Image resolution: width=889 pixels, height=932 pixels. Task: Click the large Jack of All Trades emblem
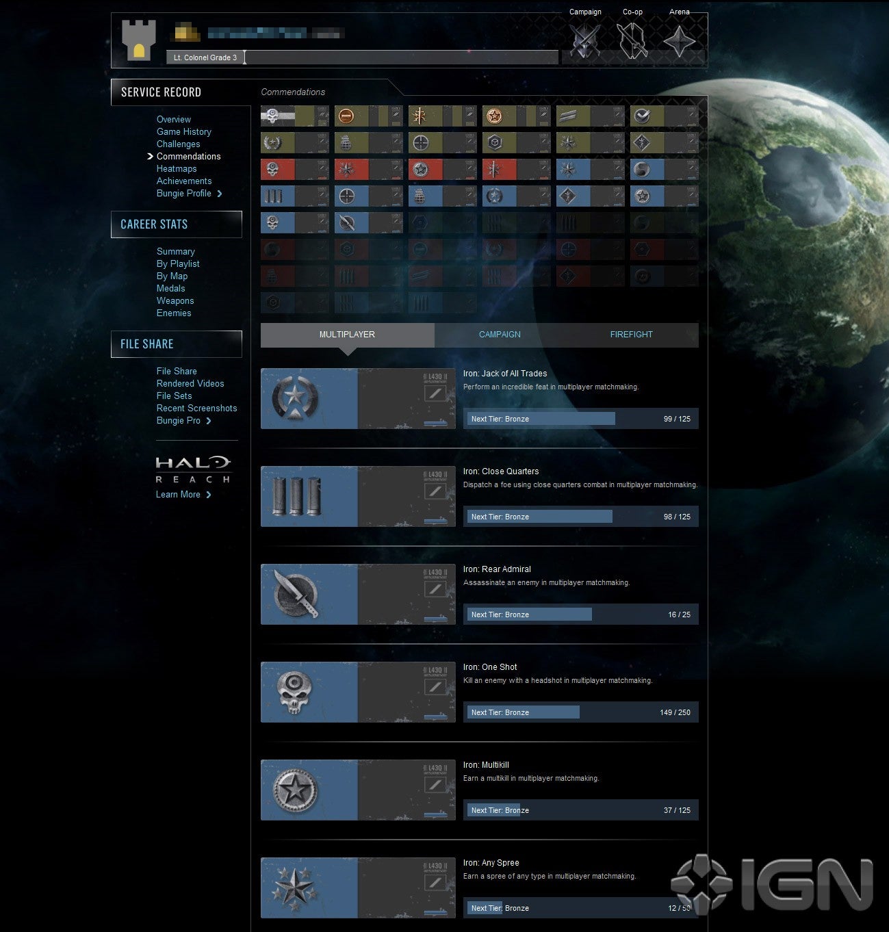[x=294, y=399]
